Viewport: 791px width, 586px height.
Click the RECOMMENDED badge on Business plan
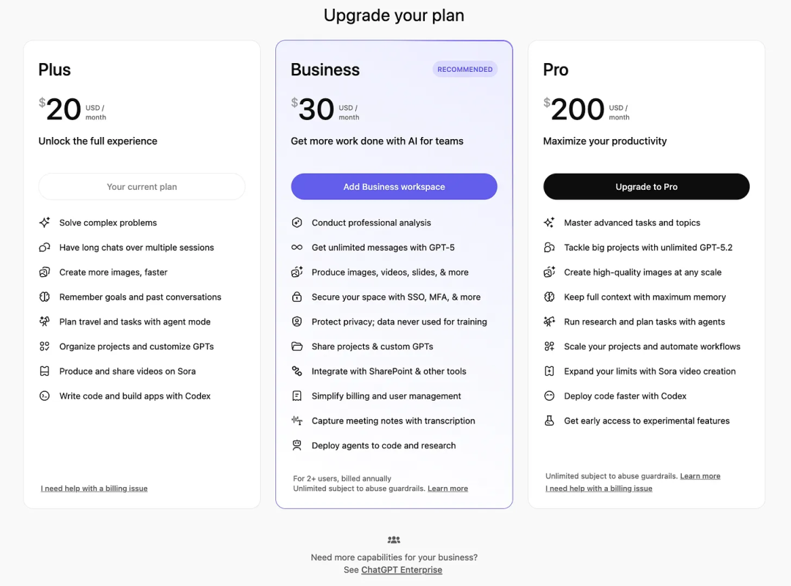[464, 70]
